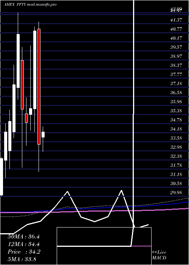Click the 33.58 price axis label
The width and height of the screenshot is (189, 265).
pos(176,138)
